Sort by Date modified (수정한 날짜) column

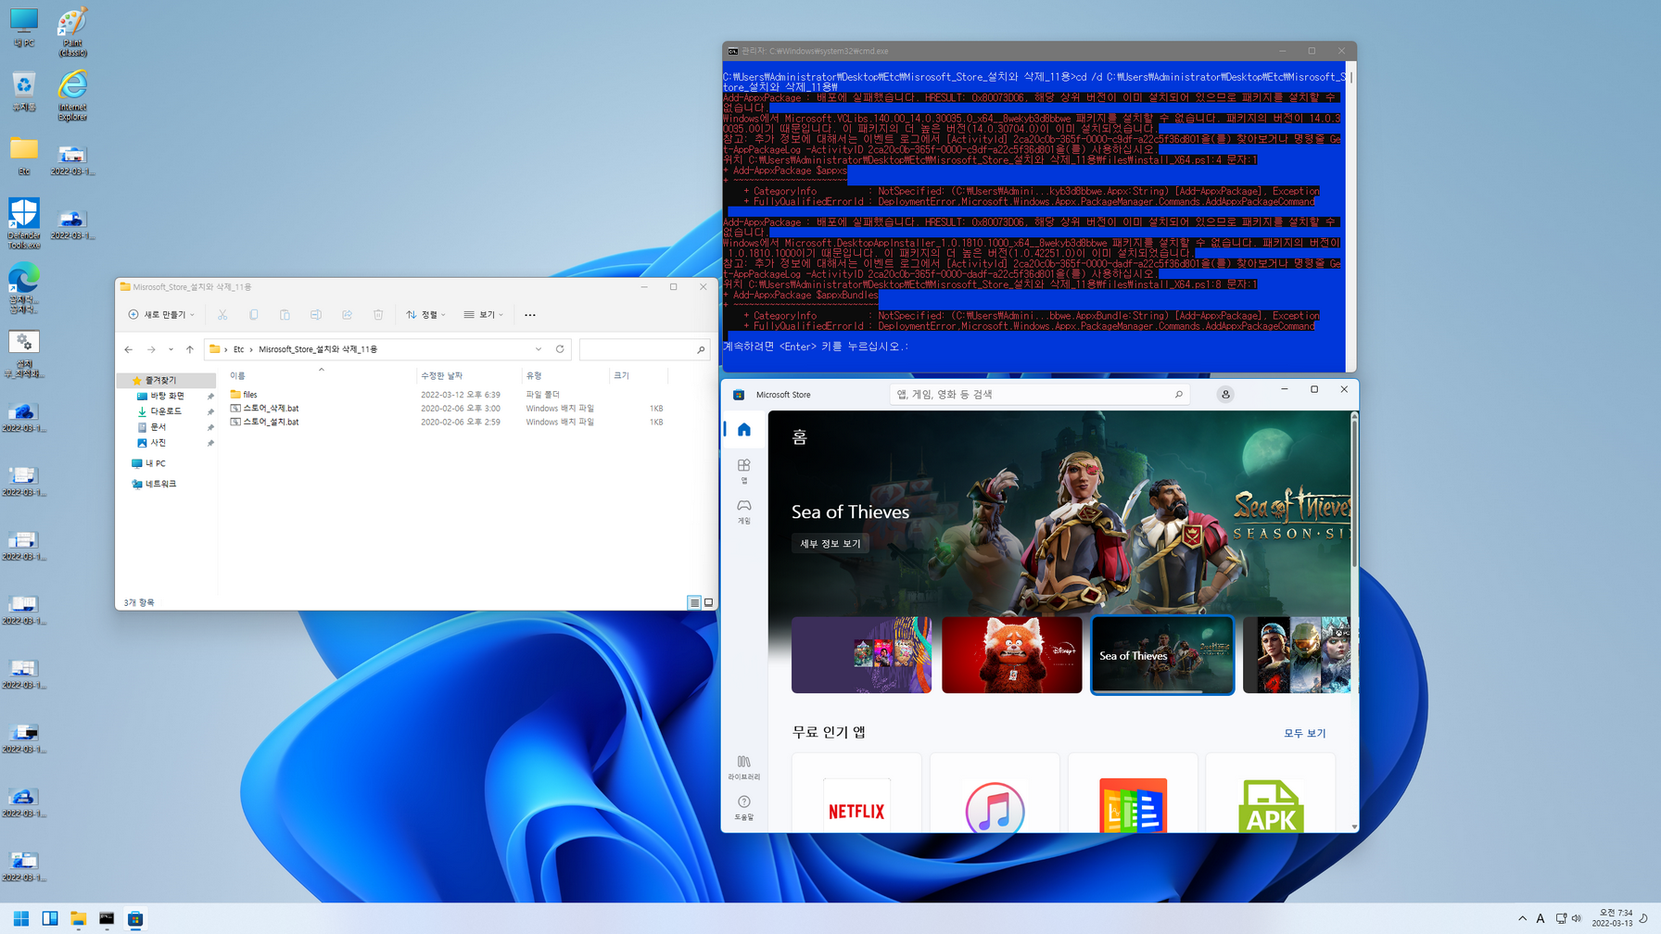tap(469, 375)
